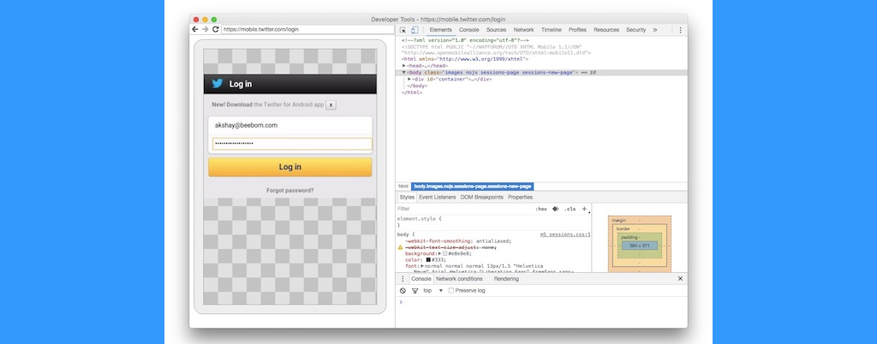Click the warning icon beside text-size-adjust

click(401, 246)
